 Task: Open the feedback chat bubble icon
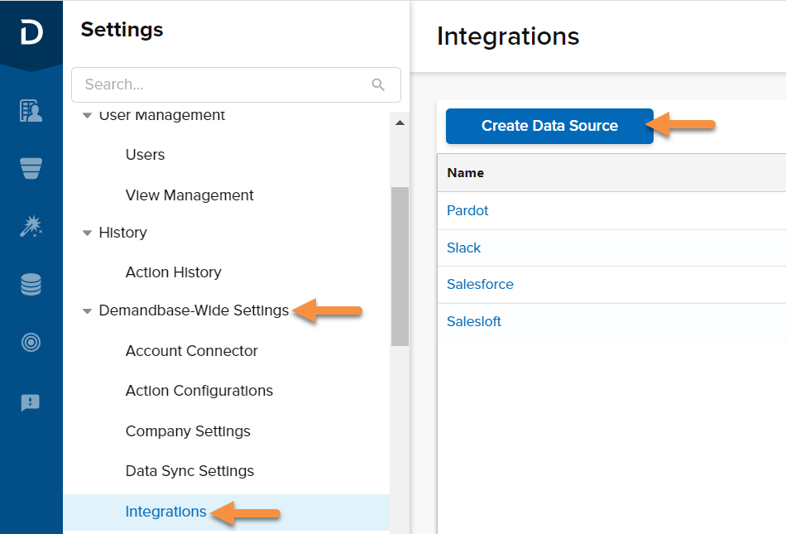pyautogui.click(x=31, y=402)
